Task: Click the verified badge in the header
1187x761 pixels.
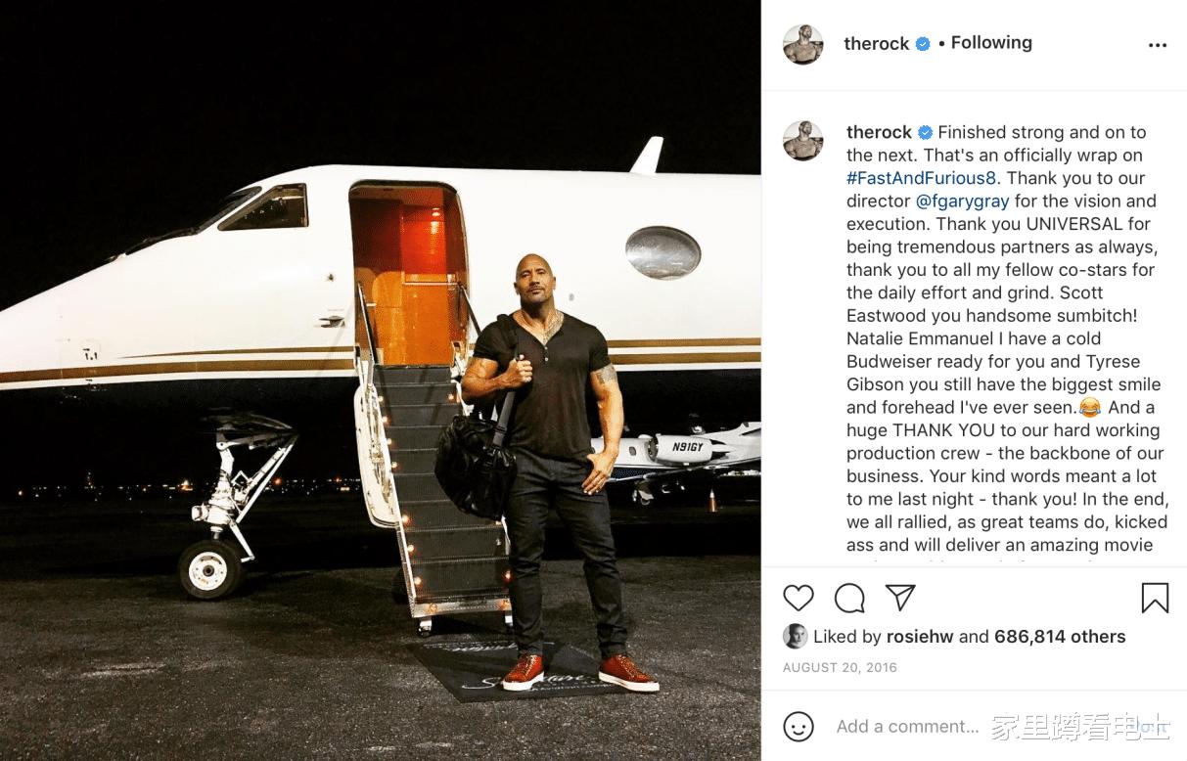Action: (923, 44)
